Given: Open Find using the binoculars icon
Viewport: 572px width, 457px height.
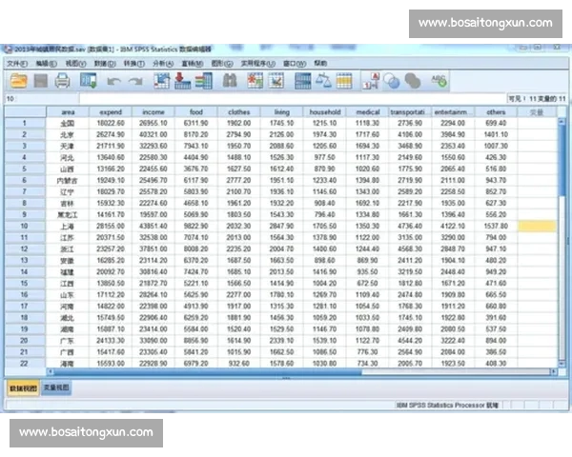Looking at the screenshot, I should [x=229, y=82].
